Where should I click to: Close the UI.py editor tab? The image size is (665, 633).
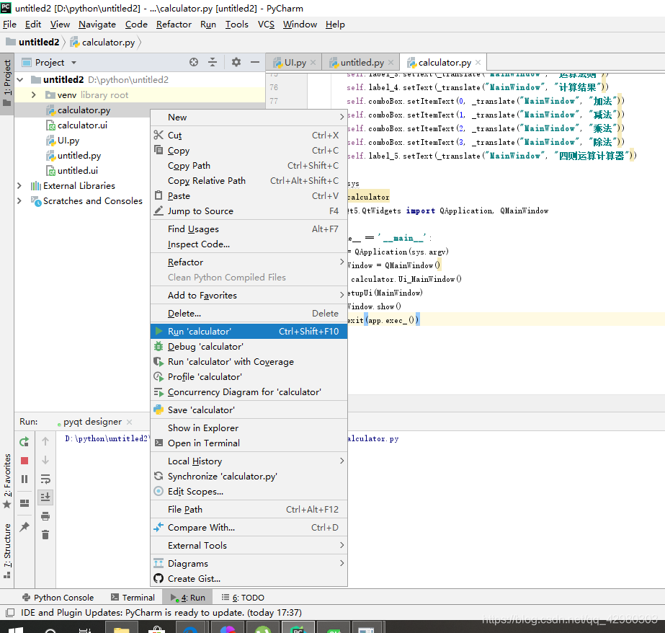313,63
